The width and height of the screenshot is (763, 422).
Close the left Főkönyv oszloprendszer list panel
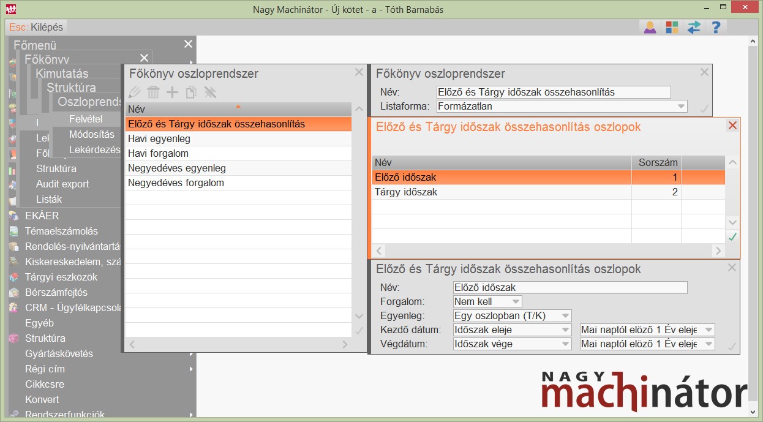[x=359, y=72]
